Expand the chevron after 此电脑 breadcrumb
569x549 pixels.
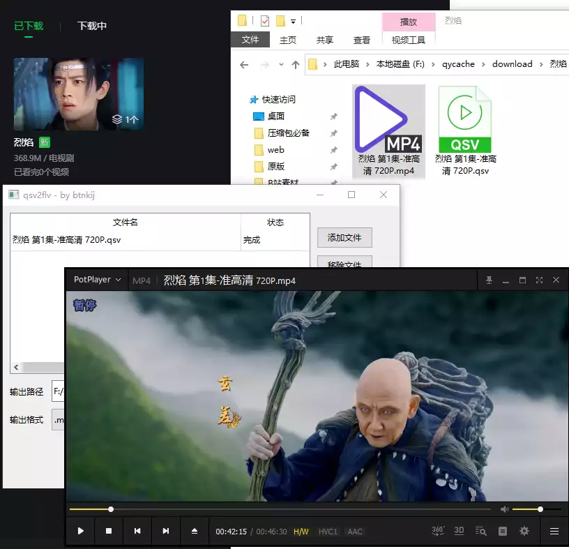(x=367, y=64)
